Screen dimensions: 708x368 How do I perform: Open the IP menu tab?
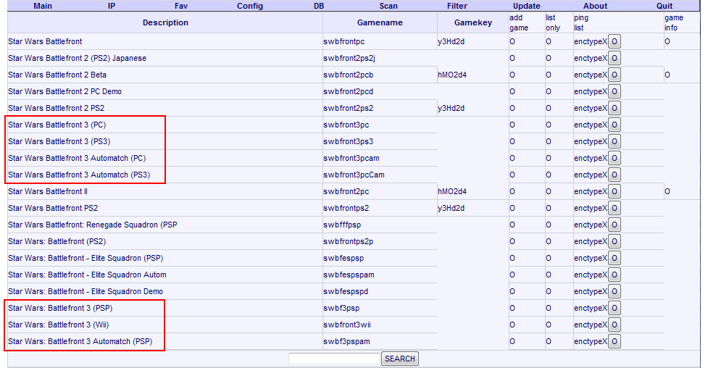pyautogui.click(x=112, y=6)
